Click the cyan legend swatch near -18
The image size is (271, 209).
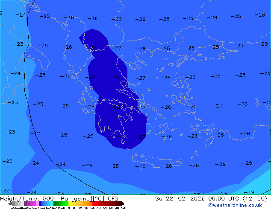52,203
